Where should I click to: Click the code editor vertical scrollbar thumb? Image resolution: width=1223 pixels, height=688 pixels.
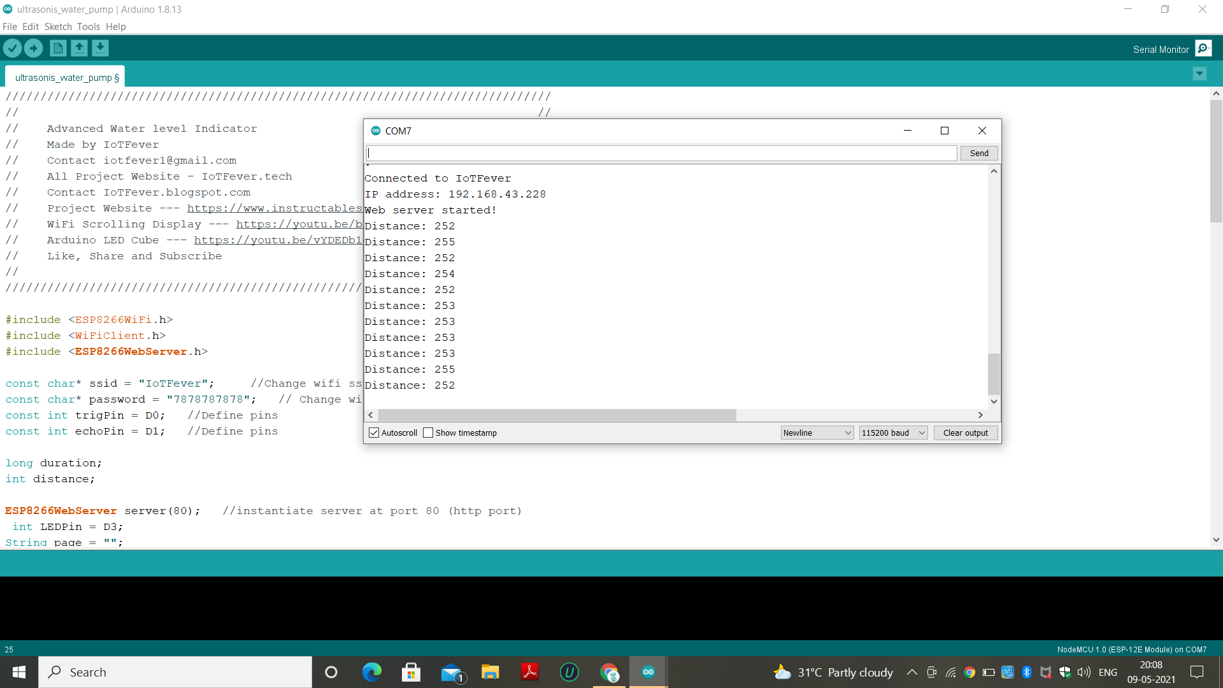[1216, 161]
